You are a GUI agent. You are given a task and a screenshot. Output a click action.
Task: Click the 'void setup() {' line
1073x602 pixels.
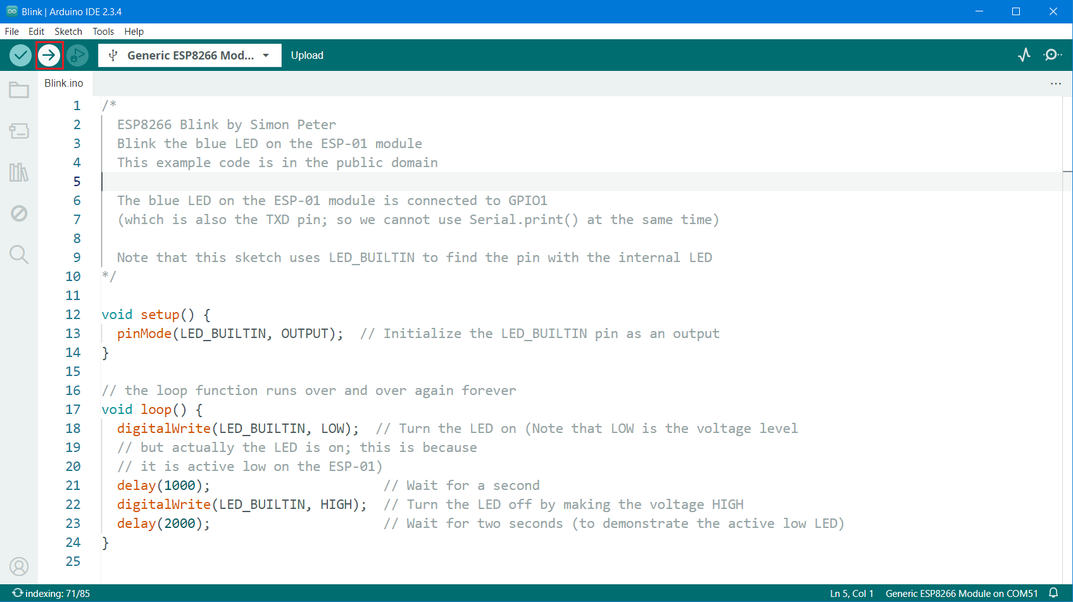[x=156, y=315]
